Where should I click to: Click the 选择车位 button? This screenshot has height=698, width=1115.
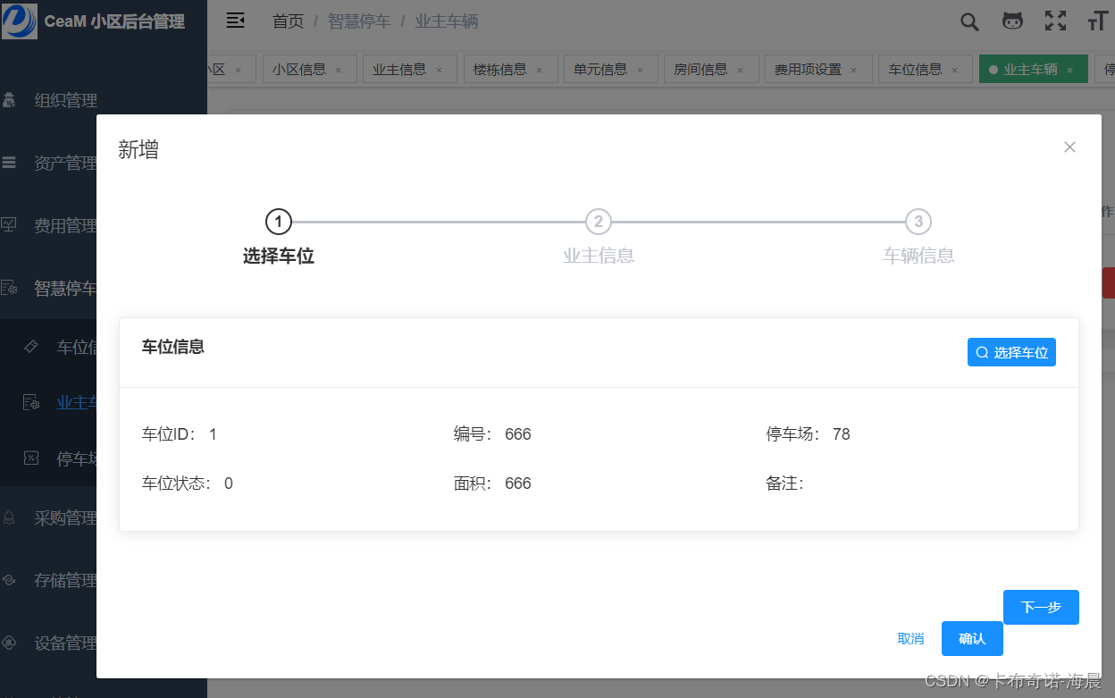(x=1011, y=352)
